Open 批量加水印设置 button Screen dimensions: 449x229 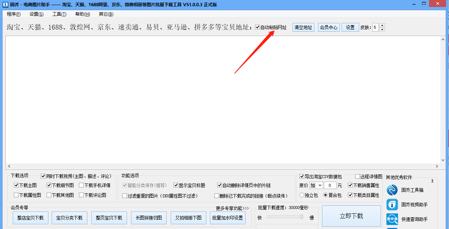pos(227,218)
